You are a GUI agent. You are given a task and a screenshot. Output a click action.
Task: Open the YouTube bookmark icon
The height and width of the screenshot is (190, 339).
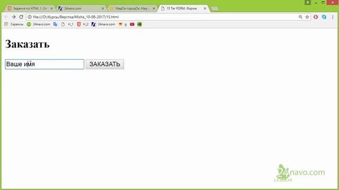[132, 24]
